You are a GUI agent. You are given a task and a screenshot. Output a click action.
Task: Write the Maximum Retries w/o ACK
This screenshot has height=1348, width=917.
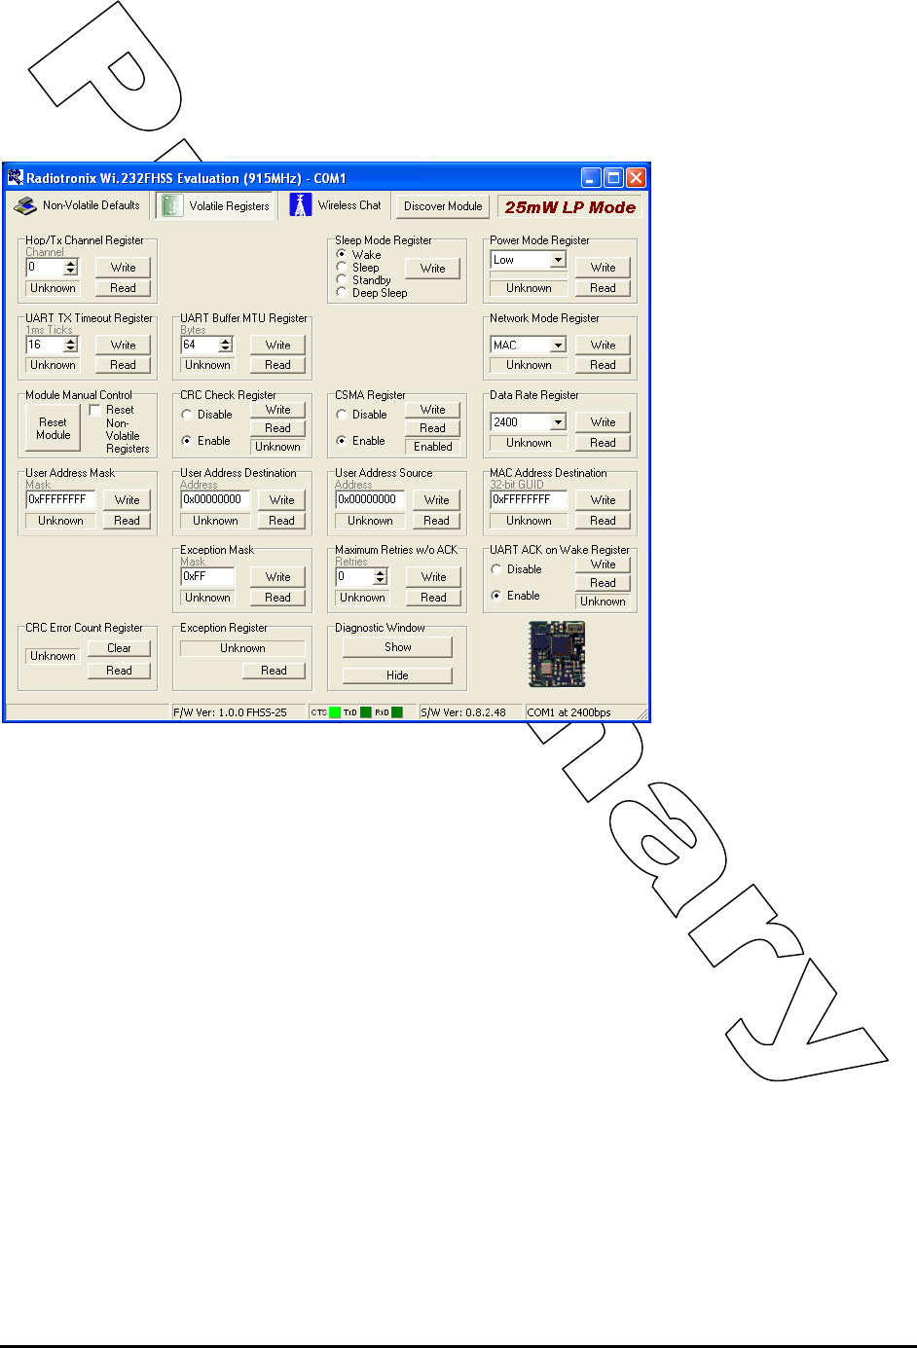(434, 577)
